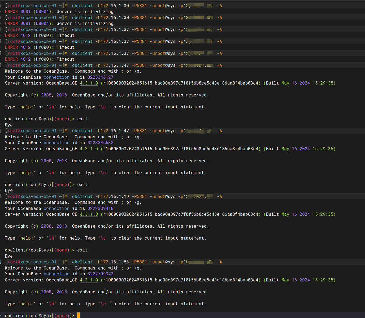Click the orange cursor at the final prompt
This screenshot has width=365, height=318.
tap(79, 315)
